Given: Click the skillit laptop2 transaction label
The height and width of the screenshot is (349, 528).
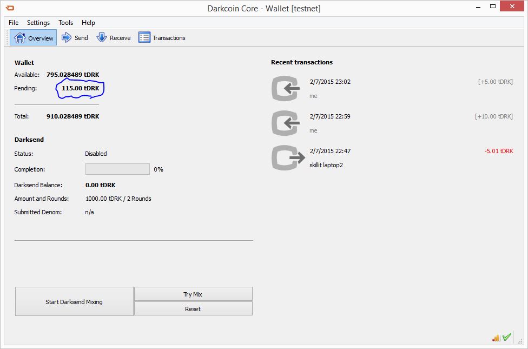Looking at the screenshot, I should point(326,165).
